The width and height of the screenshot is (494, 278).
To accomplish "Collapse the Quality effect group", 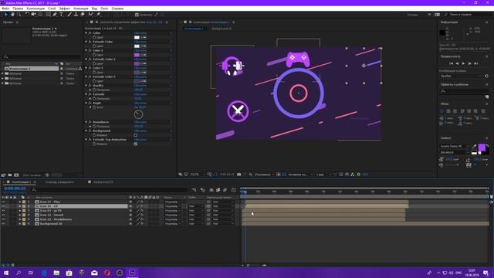I will pos(86,86).
